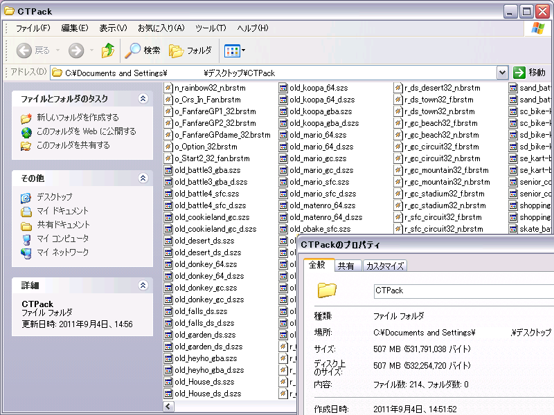Select old_heyho_gba.szs file icon
554x415 pixels.
click(x=168, y=358)
